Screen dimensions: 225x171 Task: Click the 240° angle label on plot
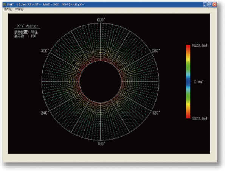click(x=45, y=113)
